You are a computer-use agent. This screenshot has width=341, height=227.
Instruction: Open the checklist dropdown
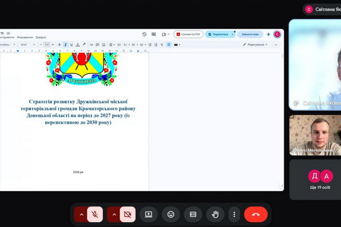coord(126,45)
